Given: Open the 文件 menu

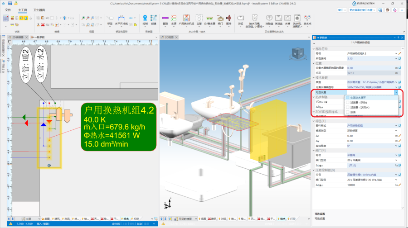Looking at the screenshot, I should click(8, 9).
